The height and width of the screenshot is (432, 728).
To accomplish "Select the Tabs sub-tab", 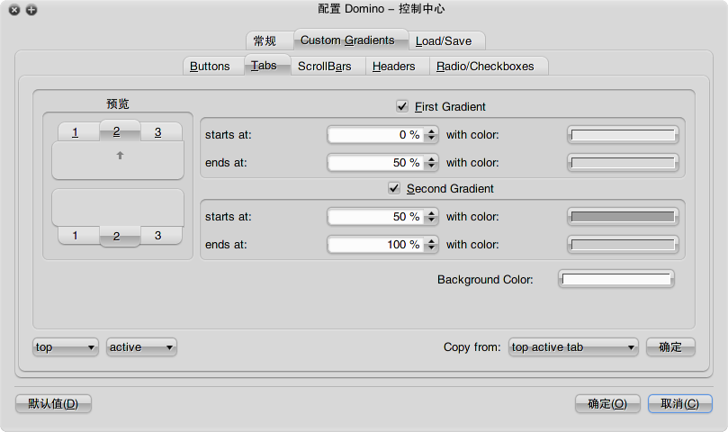I will click(268, 65).
